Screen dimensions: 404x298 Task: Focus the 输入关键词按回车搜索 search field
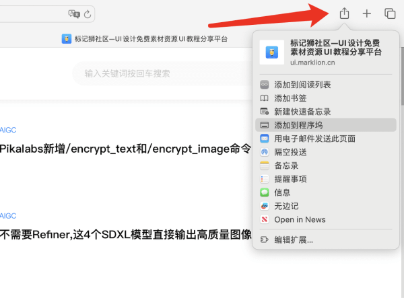tap(162, 73)
